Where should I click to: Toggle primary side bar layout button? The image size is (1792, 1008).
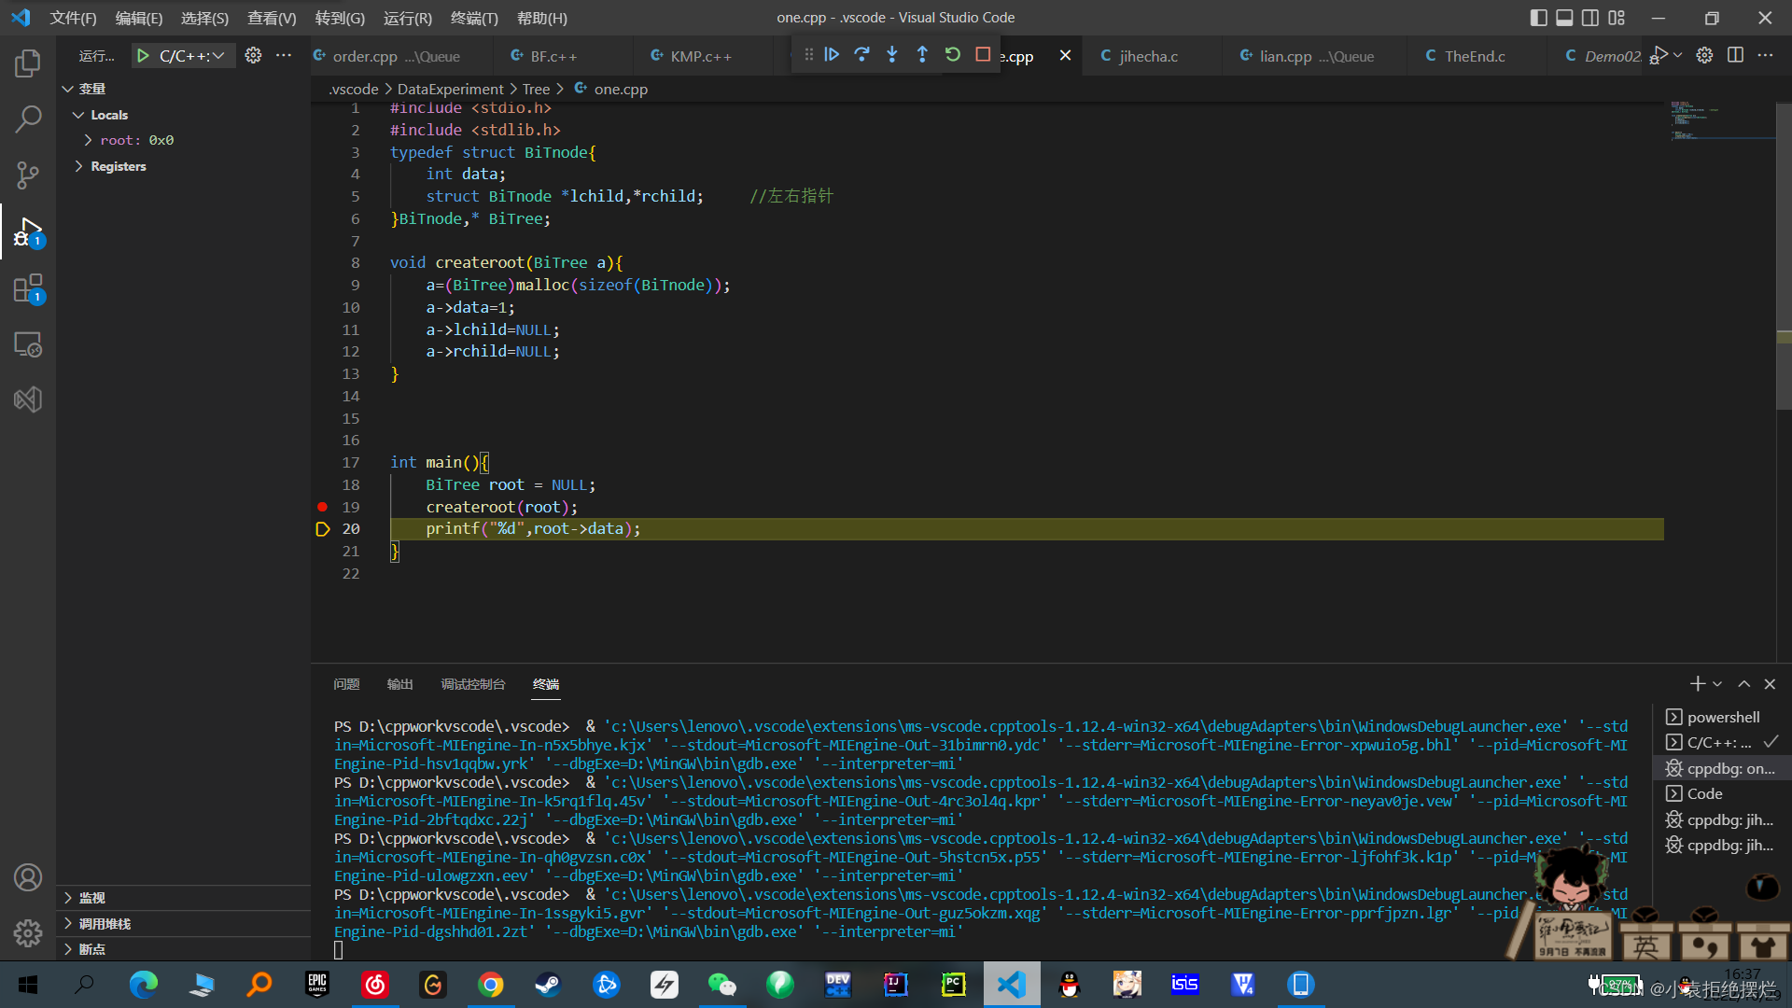tap(1539, 18)
